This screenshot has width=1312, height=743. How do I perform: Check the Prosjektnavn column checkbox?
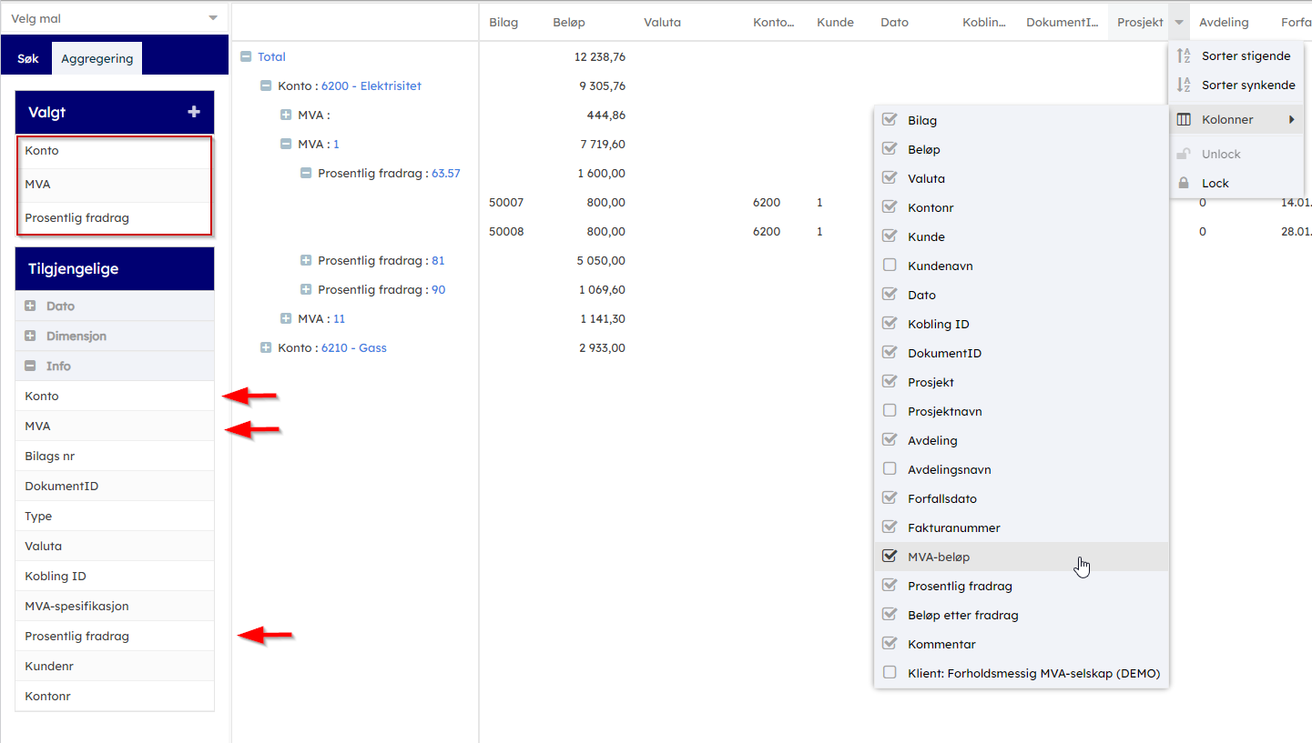coord(890,411)
